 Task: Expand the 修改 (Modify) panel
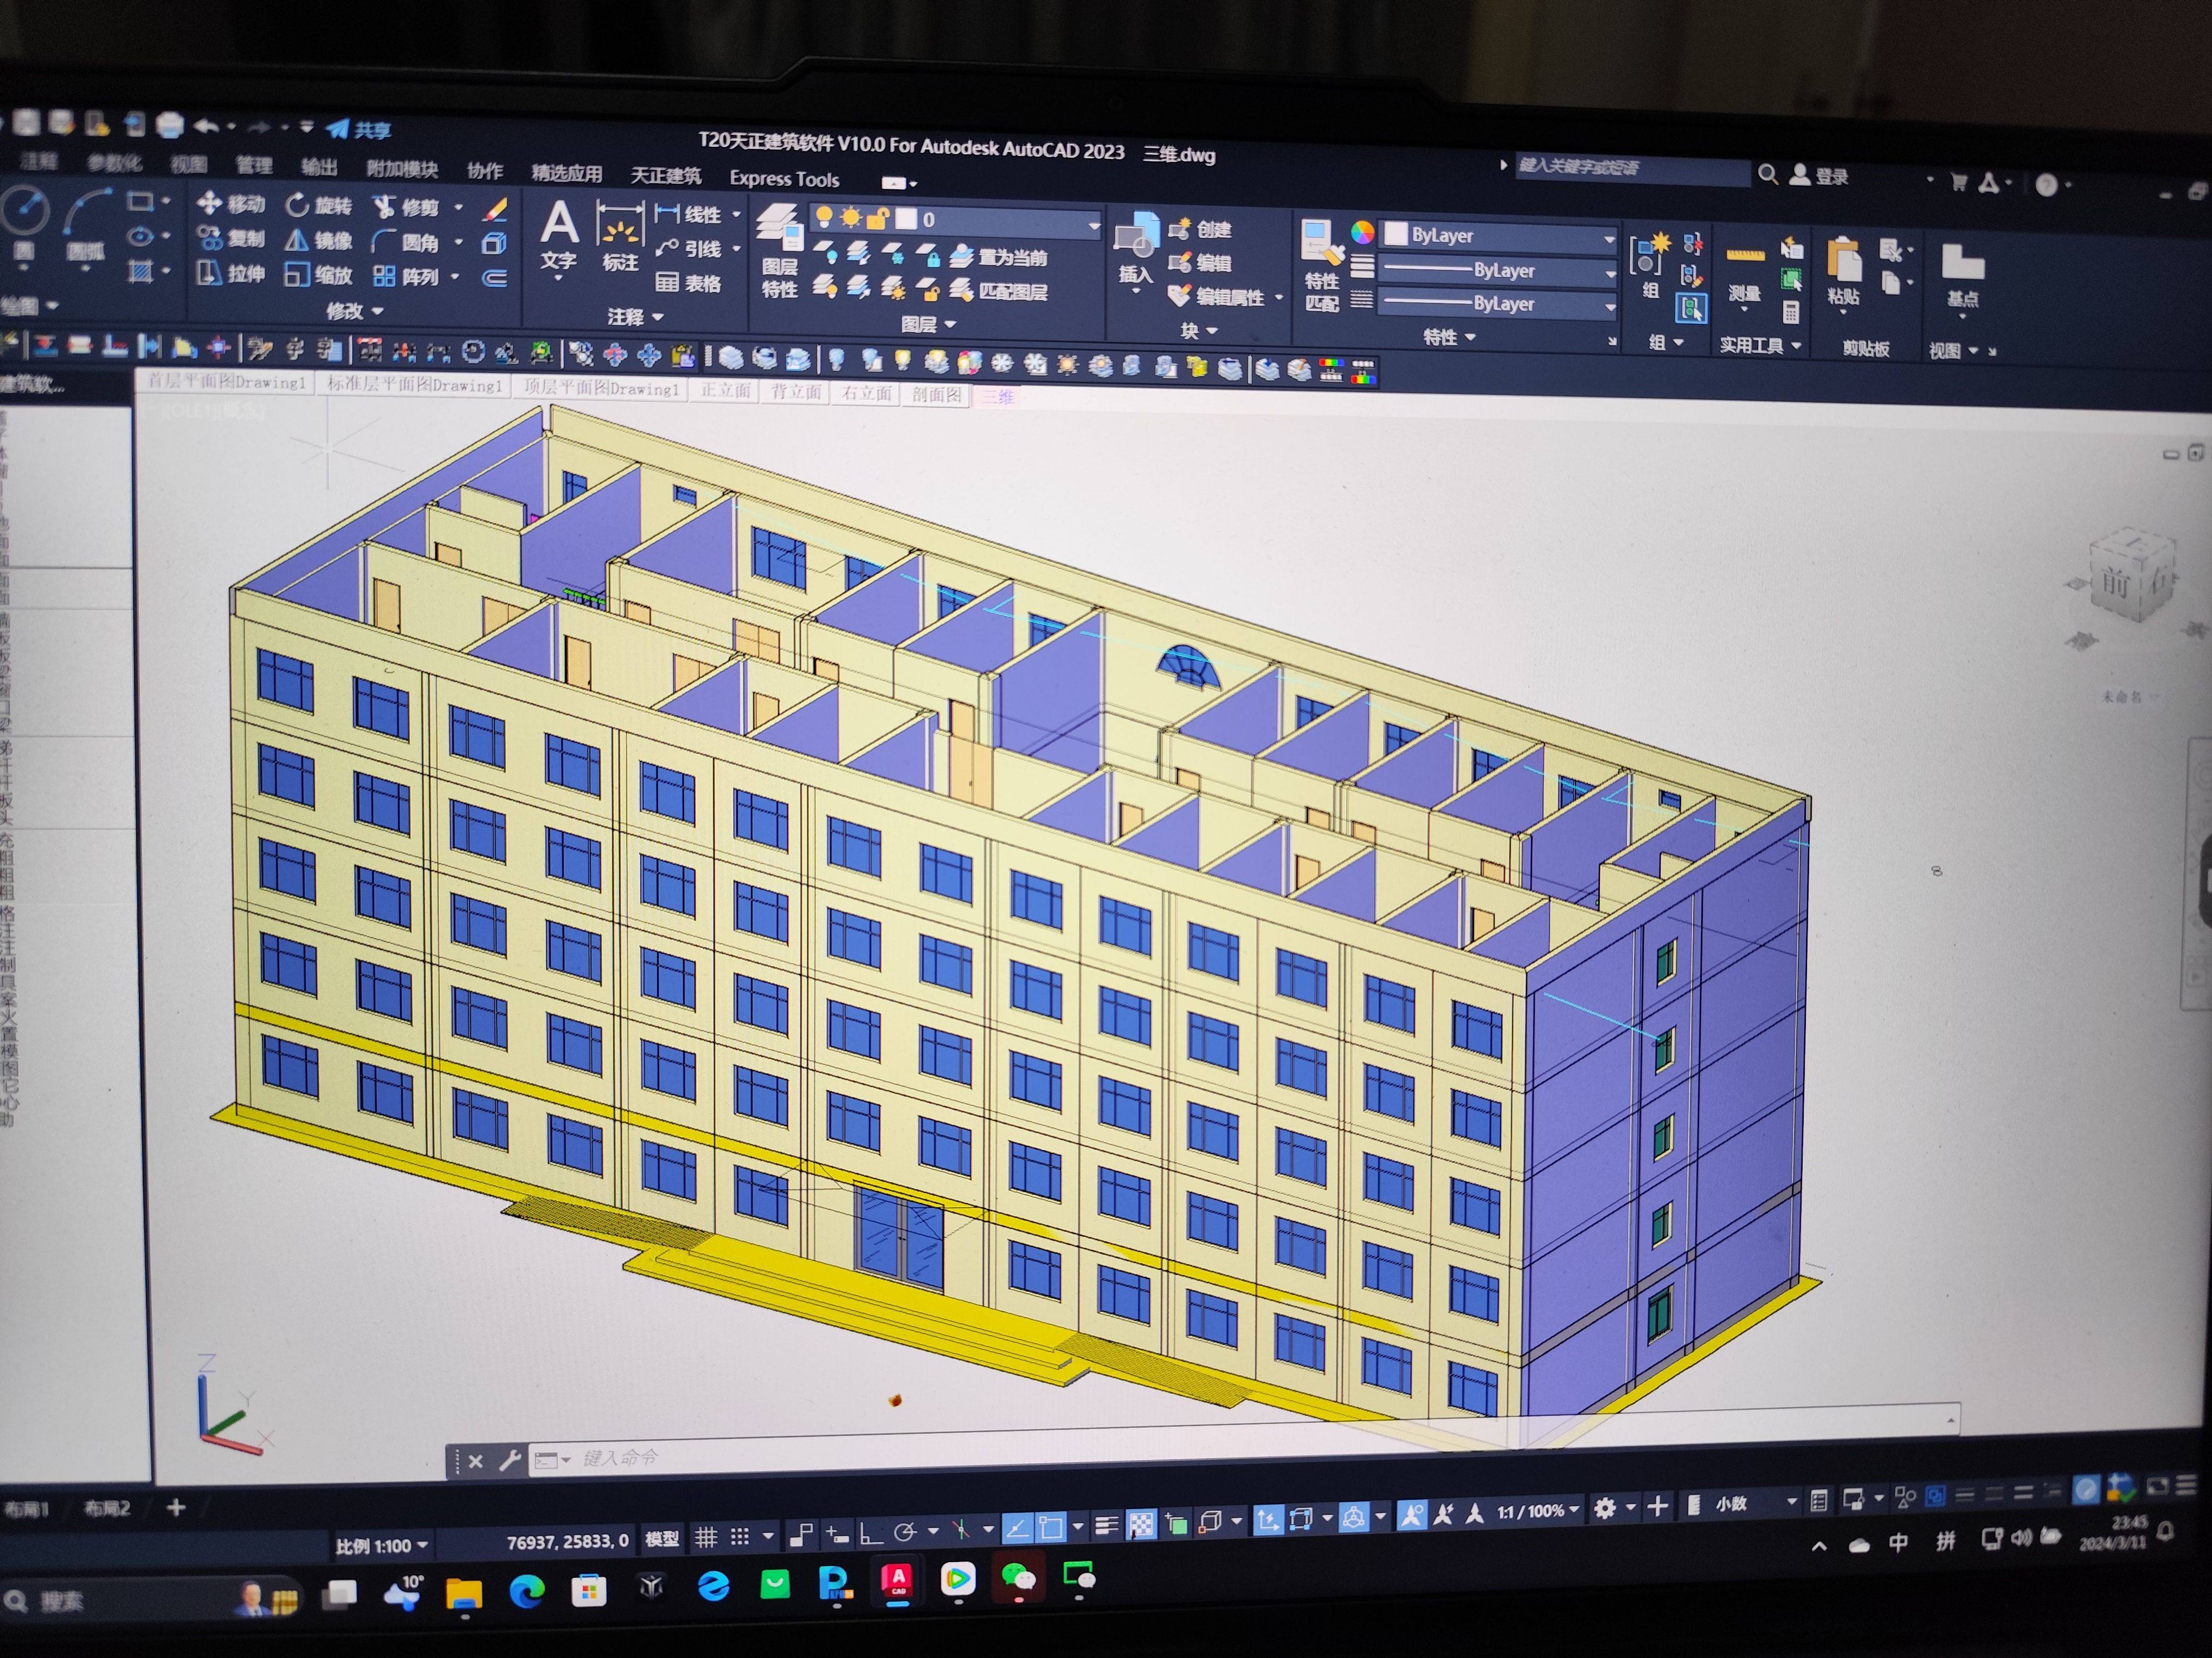click(355, 311)
